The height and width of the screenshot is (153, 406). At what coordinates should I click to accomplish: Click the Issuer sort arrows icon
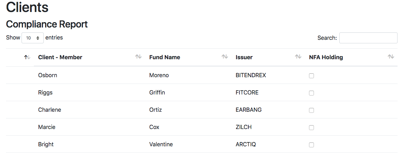[298, 56]
